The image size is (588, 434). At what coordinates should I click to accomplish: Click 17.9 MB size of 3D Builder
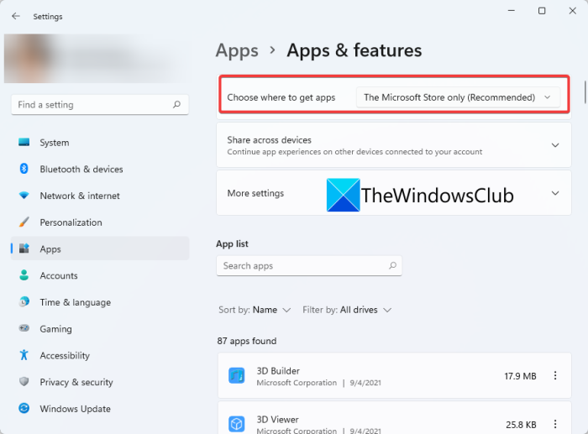click(x=520, y=376)
